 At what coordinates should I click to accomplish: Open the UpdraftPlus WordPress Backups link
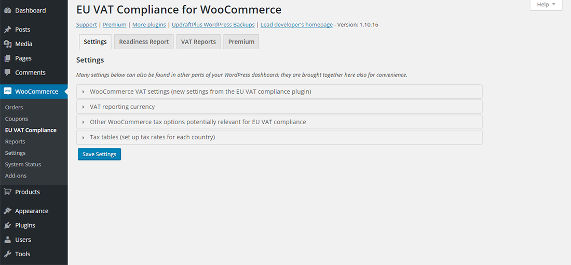tap(213, 25)
